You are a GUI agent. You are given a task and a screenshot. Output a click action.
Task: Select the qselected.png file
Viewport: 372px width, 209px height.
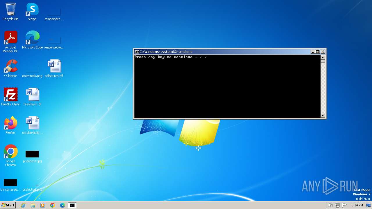click(32, 184)
